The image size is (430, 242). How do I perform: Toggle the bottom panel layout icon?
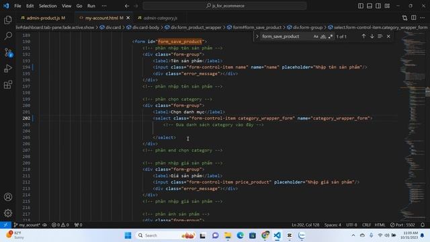[370, 6]
